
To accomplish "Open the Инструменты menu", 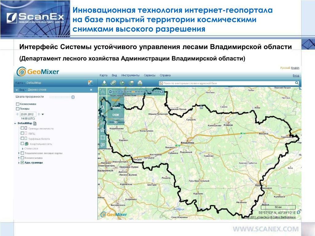I will pos(130,75).
